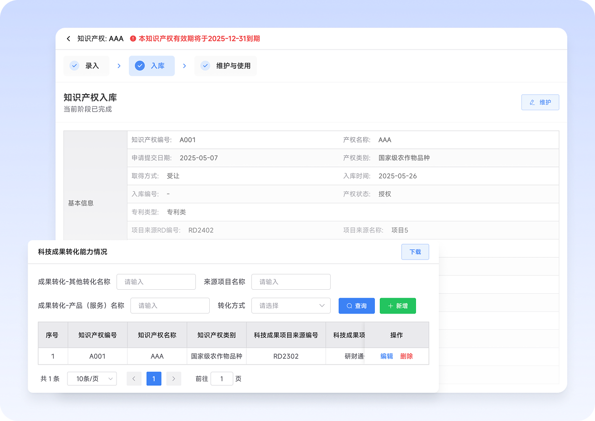Expand the 10条/页 page size selector
This screenshot has width=595, height=421.
(92, 379)
